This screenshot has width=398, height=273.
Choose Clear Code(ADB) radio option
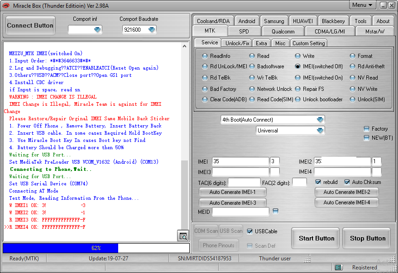(x=205, y=99)
